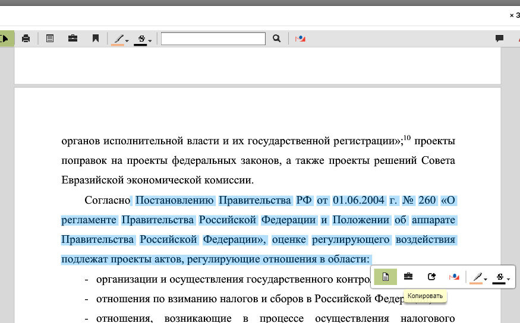
Task: Click the text 'Евразийской экономической комиссии.'
Action: 157,180
